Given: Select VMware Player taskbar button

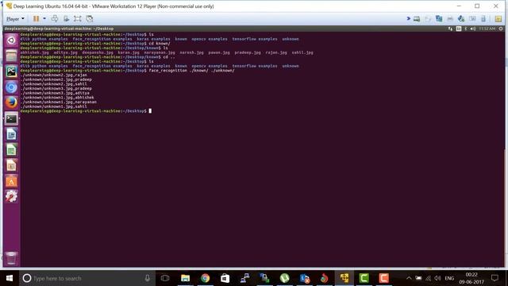Looking at the screenshot, I should (344, 278).
